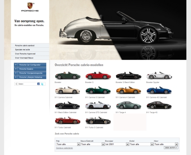This screenshot has height=155, width=191.
Task: Go to Porsche Dealers page
Action: click(30, 69)
